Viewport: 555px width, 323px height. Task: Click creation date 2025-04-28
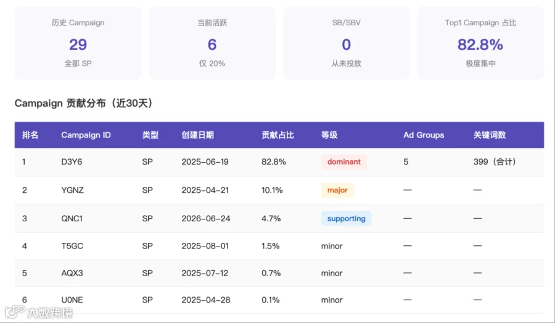pos(205,300)
